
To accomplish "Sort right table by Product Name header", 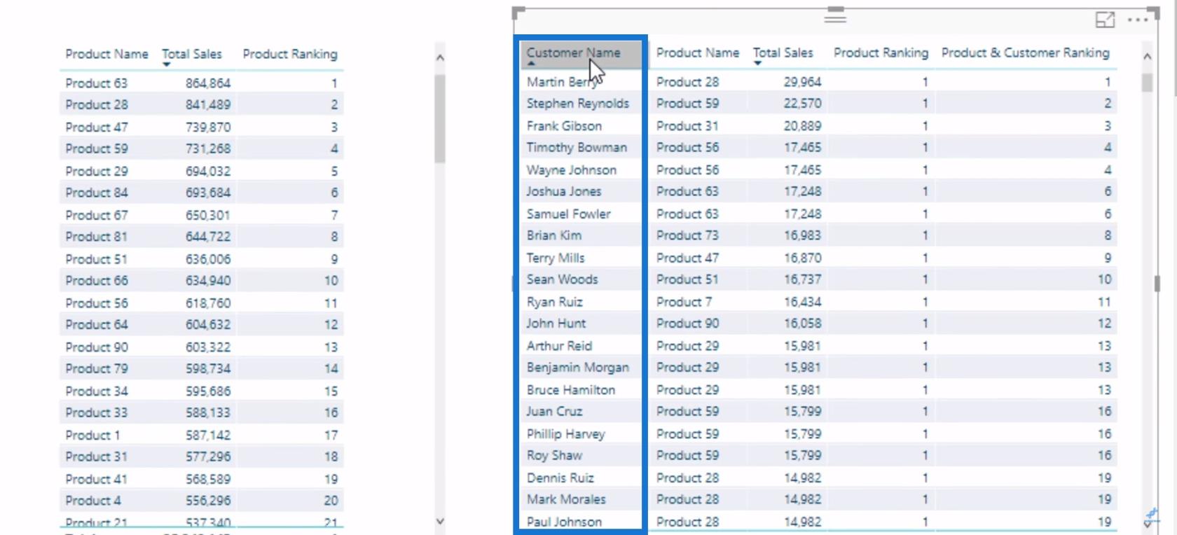I will 697,53.
